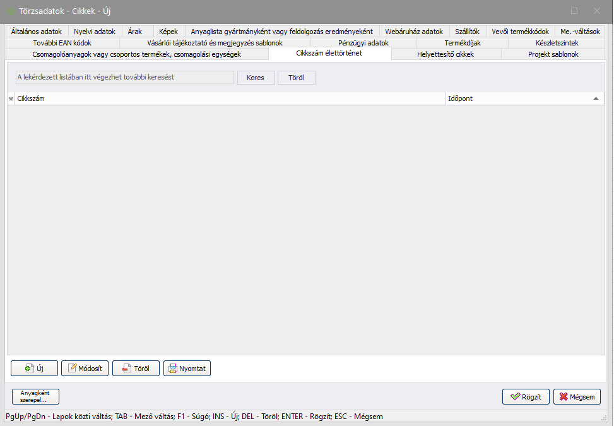Toggle sort arrow in Időpont column

(x=595, y=98)
